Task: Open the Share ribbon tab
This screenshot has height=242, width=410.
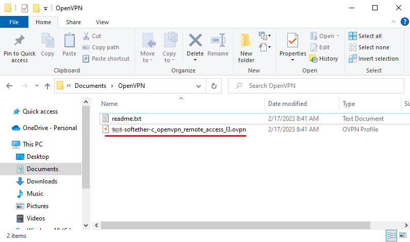Action: tap(73, 22)
